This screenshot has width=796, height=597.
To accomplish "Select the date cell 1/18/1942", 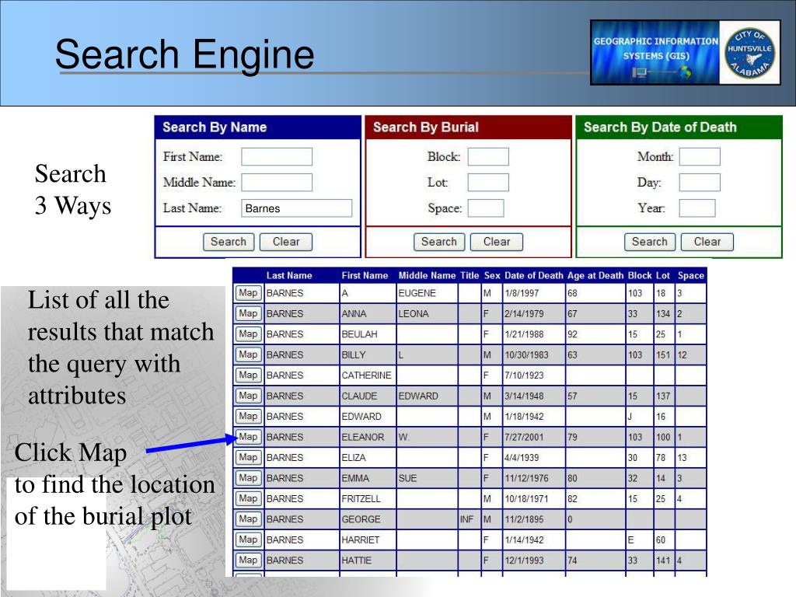I will coord(533,417).
